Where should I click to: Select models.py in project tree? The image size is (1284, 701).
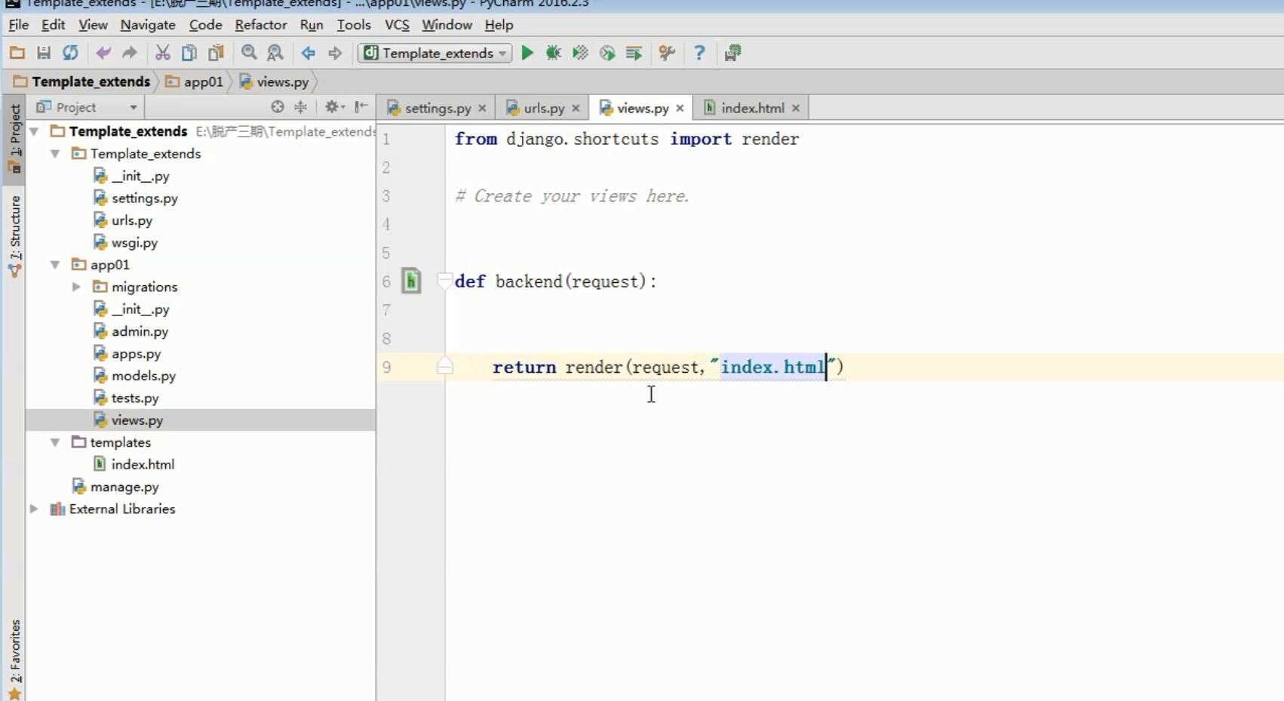[x=143, y=376]
